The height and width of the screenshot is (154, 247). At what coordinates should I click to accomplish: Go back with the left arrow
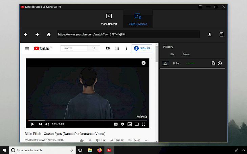[26, 34]
